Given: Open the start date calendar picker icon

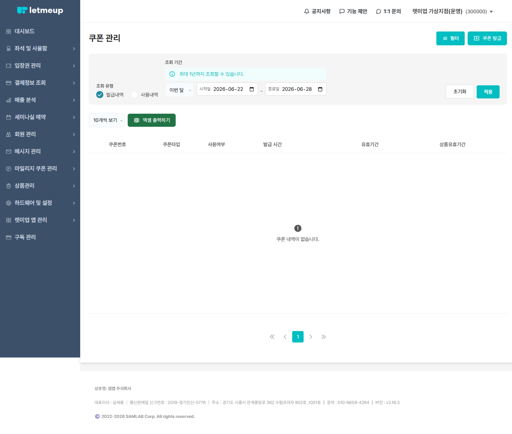Looking at the screenshot, I should (x=252, y=89).
